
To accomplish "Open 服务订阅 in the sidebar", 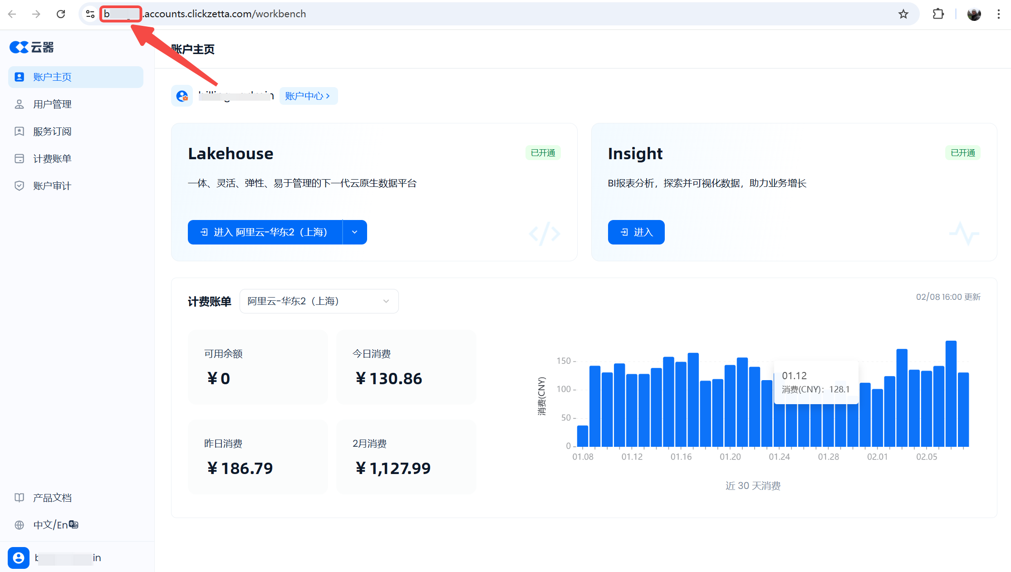I will point(52,132).
